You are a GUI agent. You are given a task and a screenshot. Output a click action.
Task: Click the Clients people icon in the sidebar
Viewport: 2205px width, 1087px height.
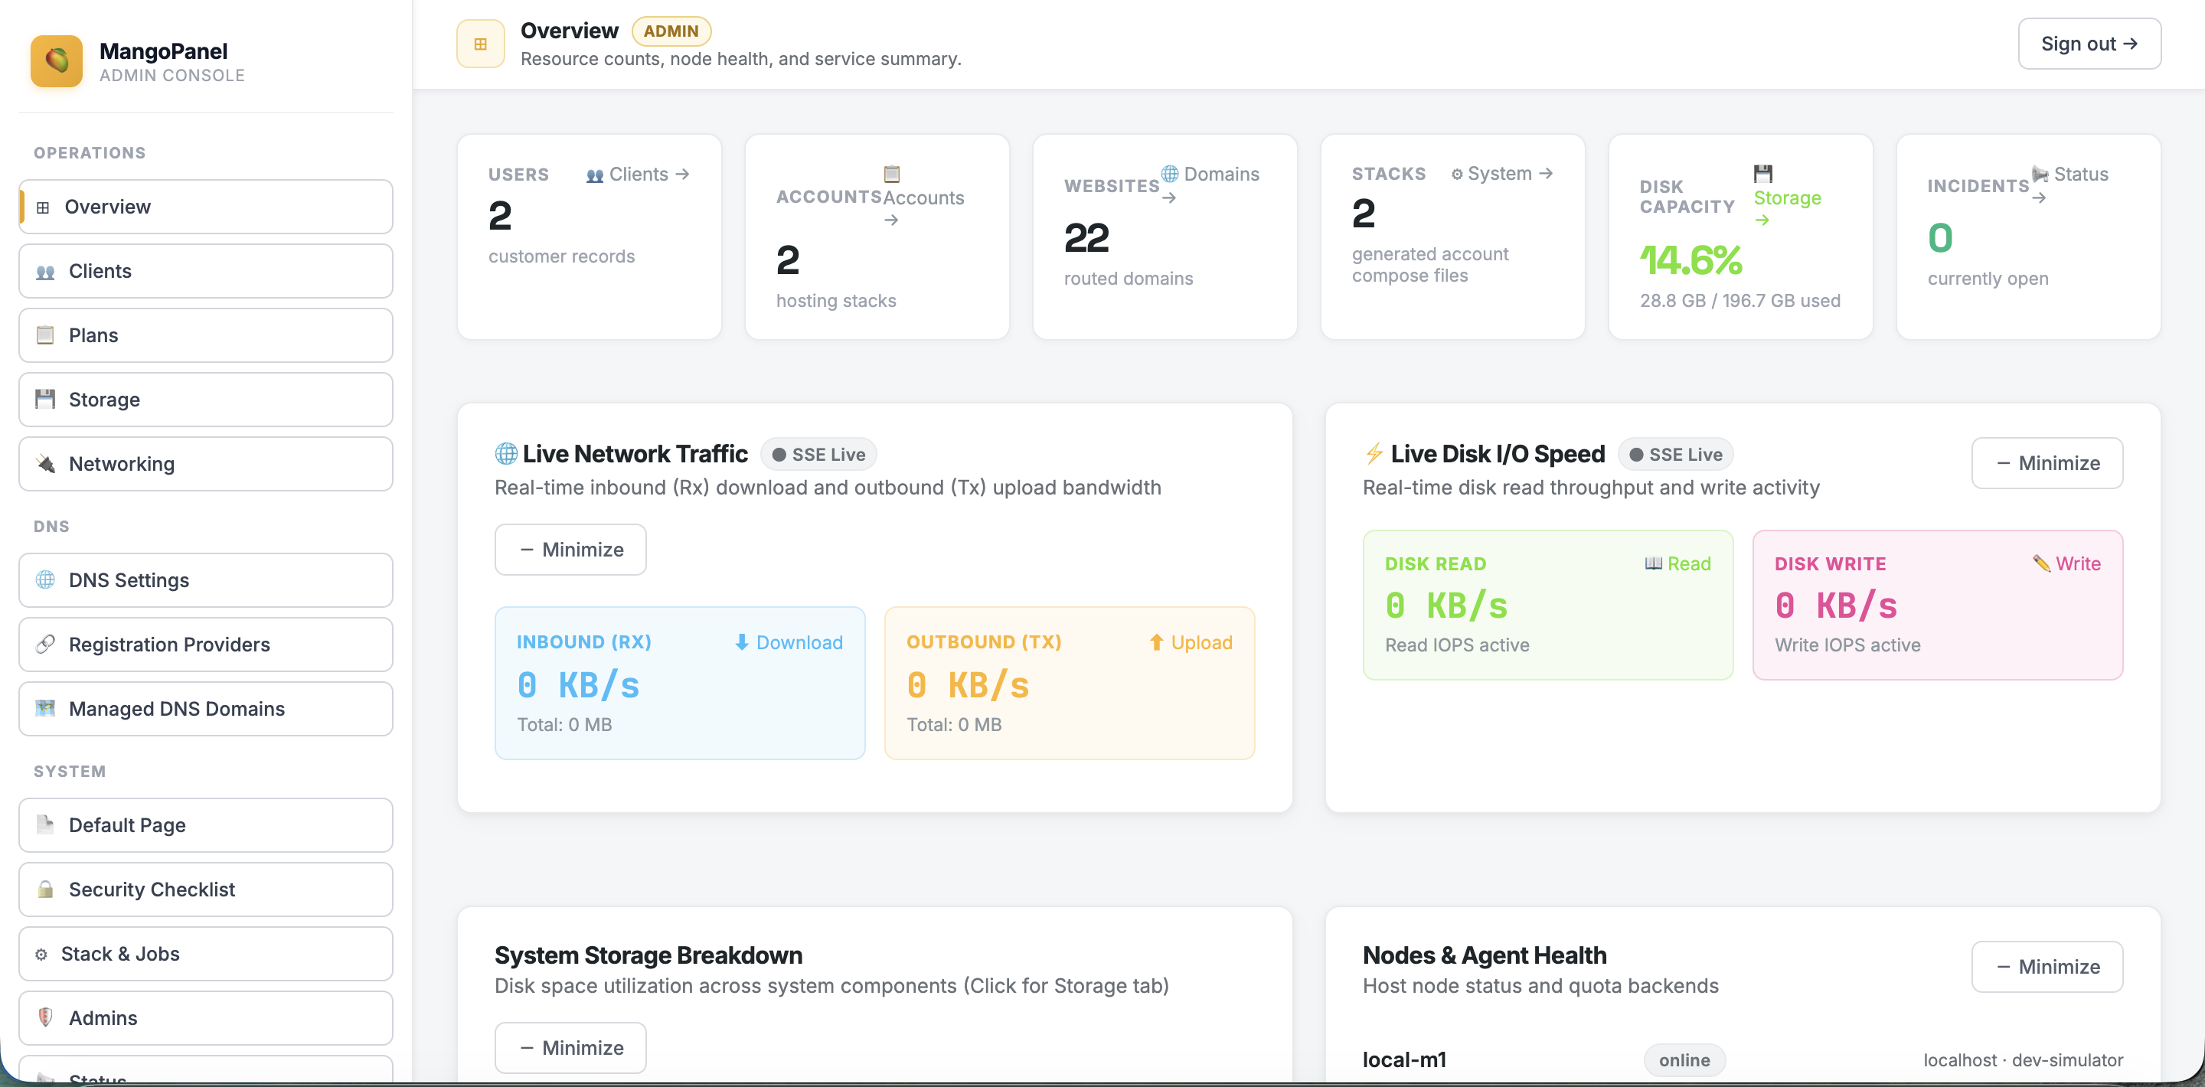45,271
